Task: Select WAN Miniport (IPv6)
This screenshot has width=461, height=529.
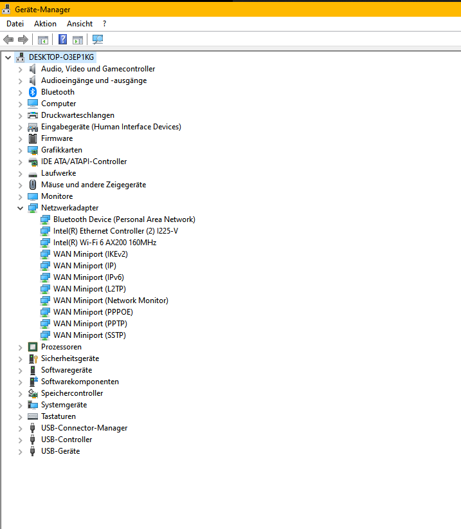Action: 89,277
